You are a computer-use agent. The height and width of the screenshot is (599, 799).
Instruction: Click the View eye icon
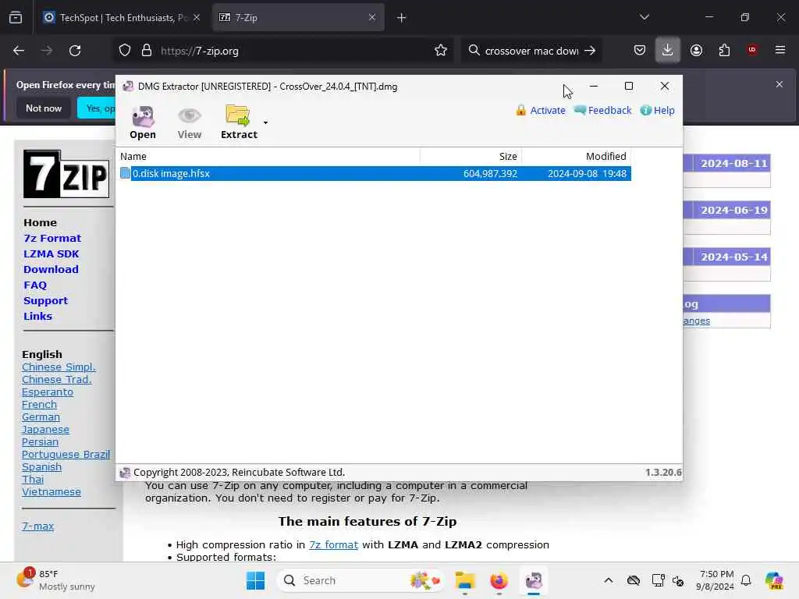190,122
